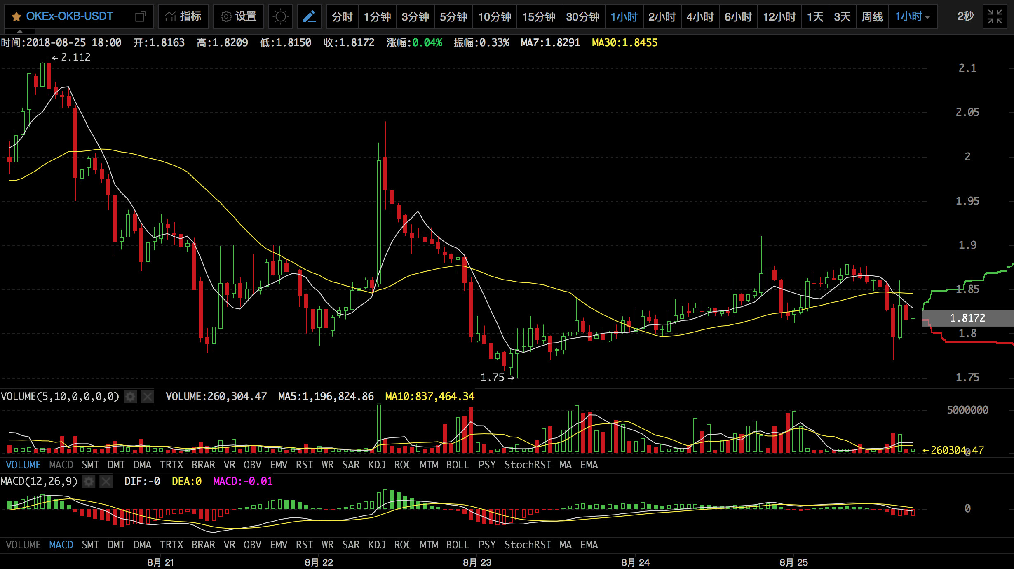The image size is (1014, 569).
Task: Open the 设置 settings panel
Action: click(x=239, y=16)
